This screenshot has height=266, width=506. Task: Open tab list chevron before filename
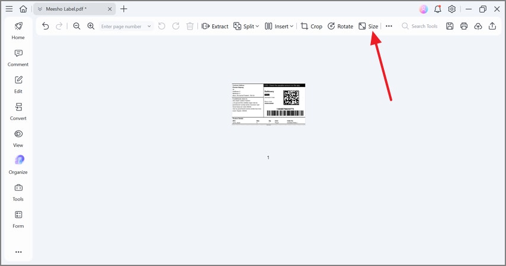(40, 9)
